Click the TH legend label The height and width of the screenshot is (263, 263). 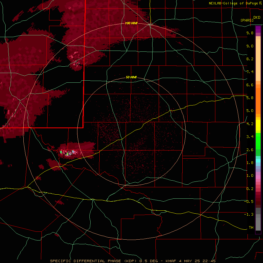coord(251,228)
